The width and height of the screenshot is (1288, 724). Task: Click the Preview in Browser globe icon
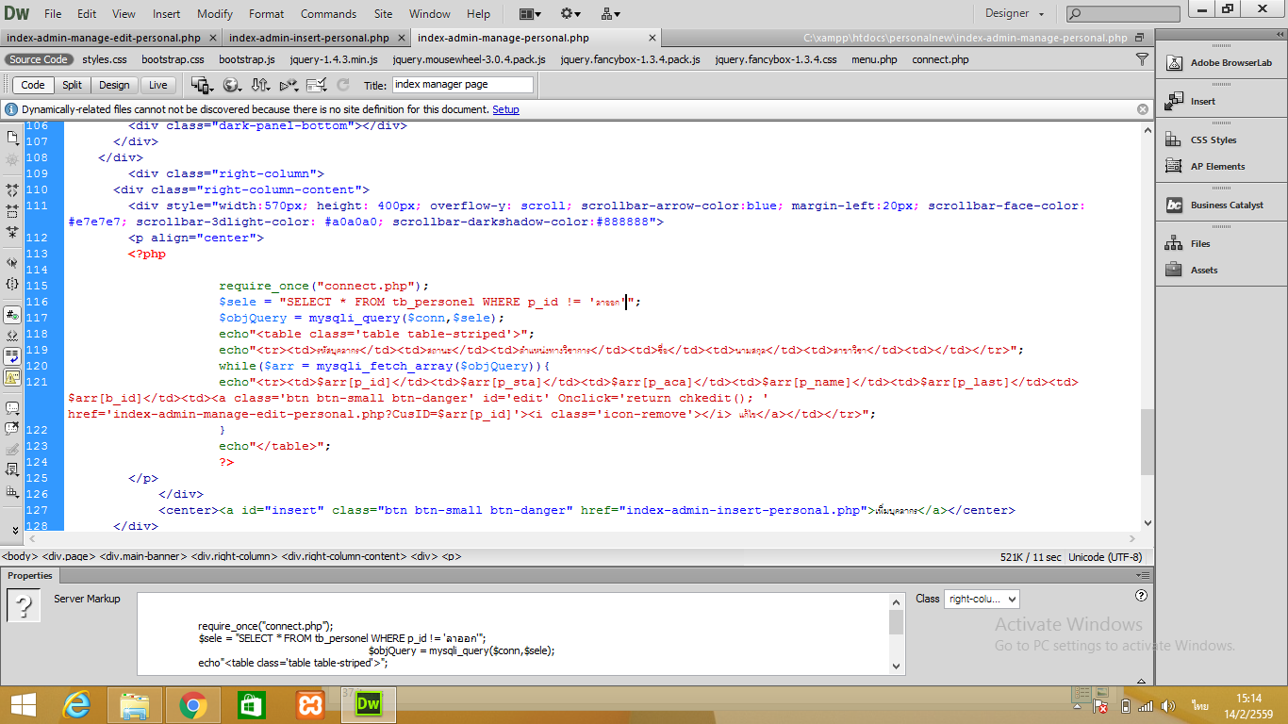coord(231,85)
